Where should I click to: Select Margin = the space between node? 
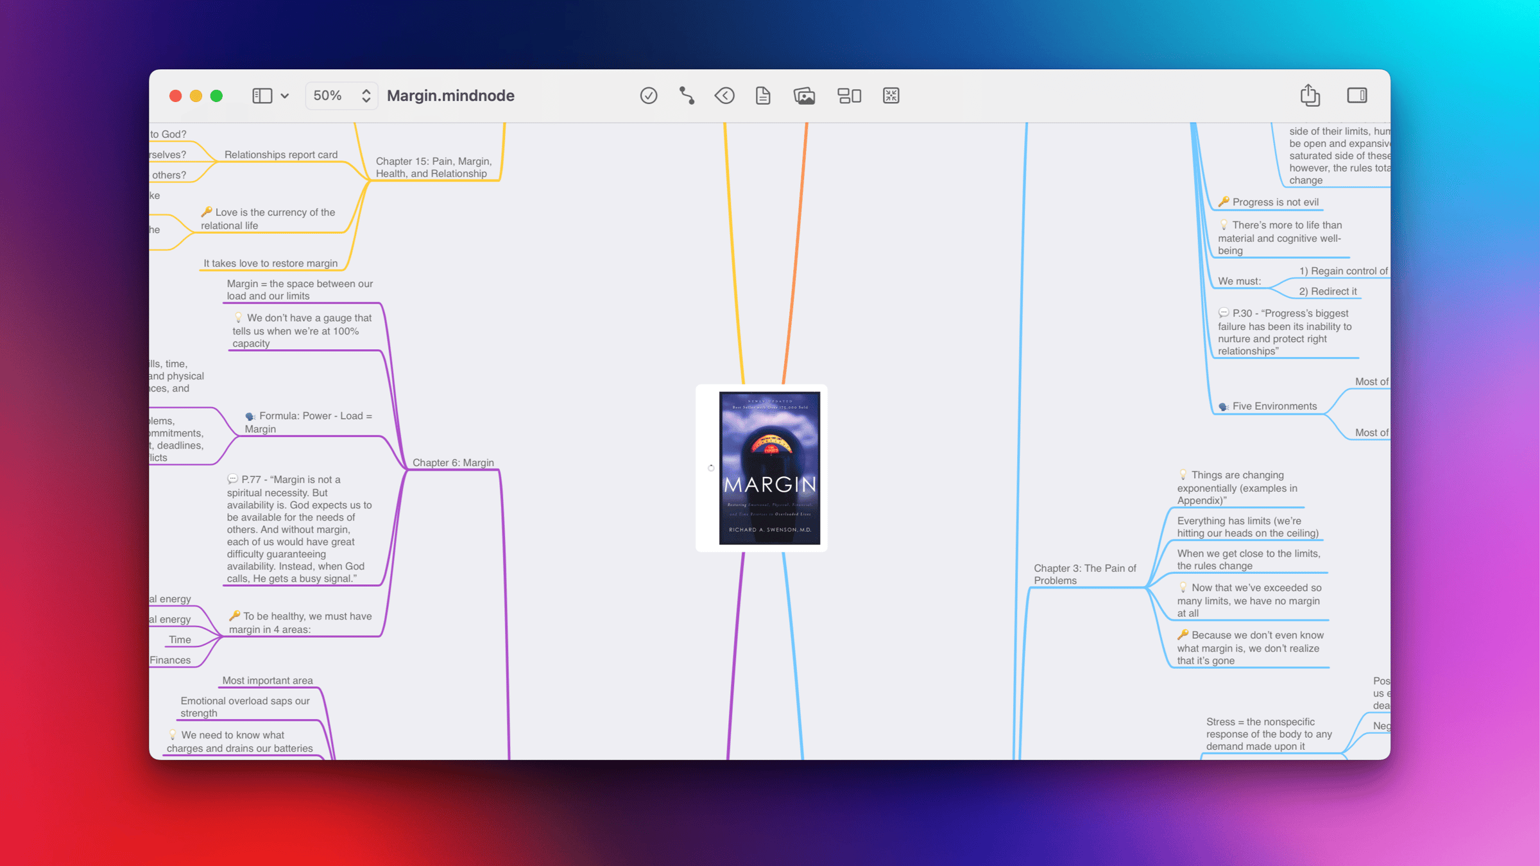coord(300,290)
